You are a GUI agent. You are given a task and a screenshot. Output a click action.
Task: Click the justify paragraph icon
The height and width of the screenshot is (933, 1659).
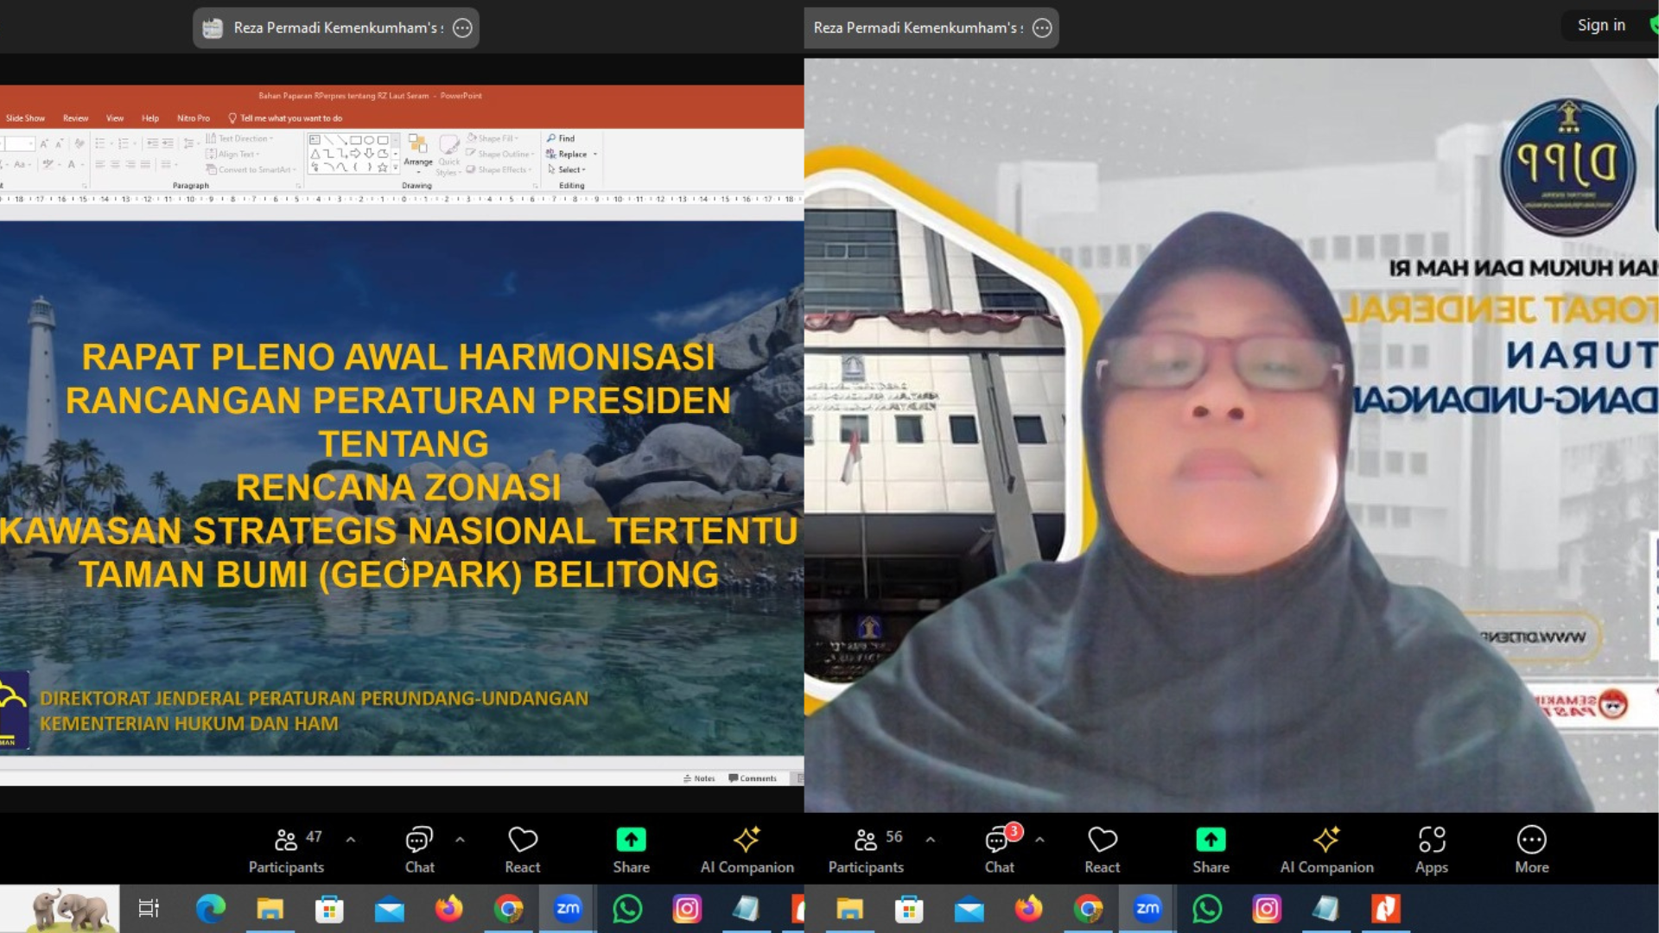coord(145,164)
